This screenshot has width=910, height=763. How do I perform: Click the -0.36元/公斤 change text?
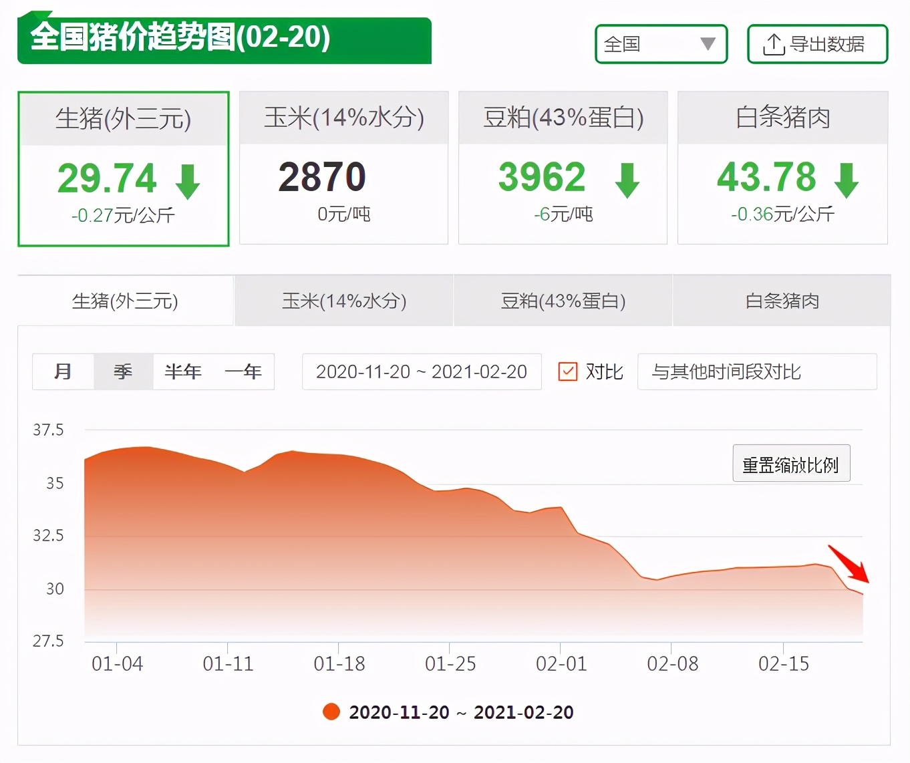782,214
